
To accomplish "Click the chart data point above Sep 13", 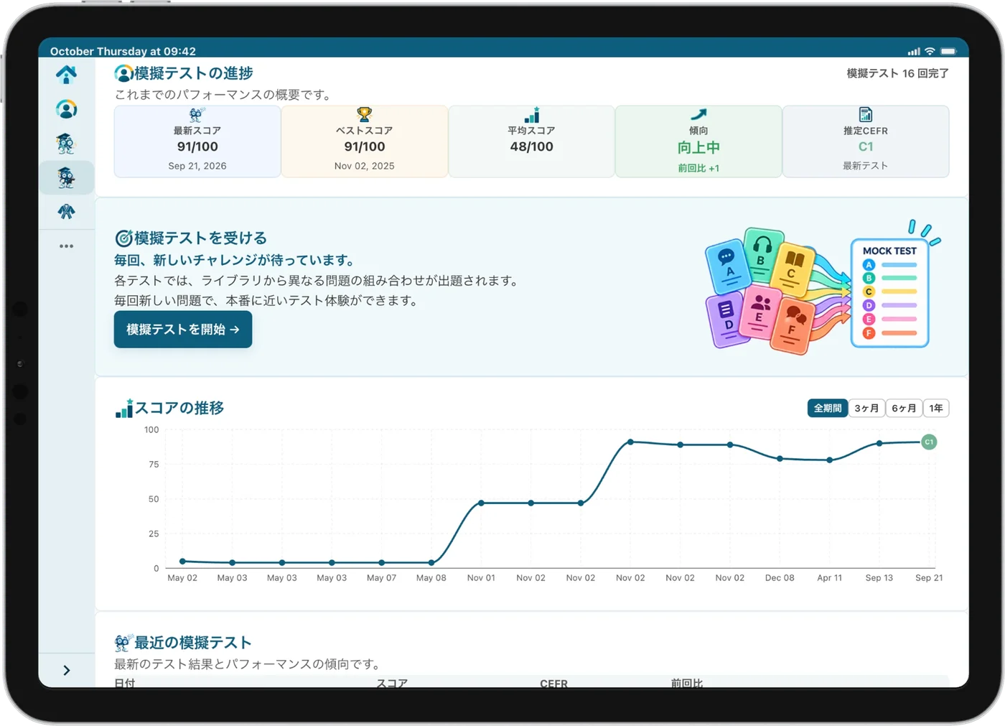I will [x=879, y=443].
